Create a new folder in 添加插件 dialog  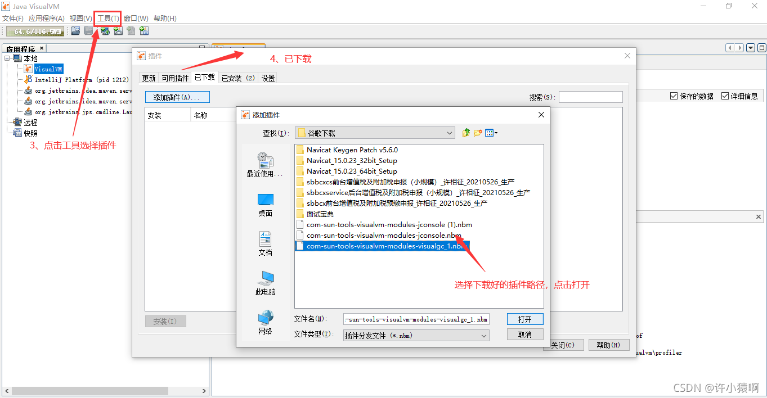478,133
